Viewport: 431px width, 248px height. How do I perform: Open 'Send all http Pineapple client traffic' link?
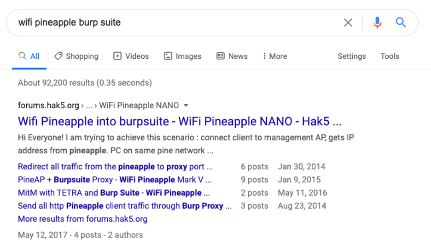point(124,206)
